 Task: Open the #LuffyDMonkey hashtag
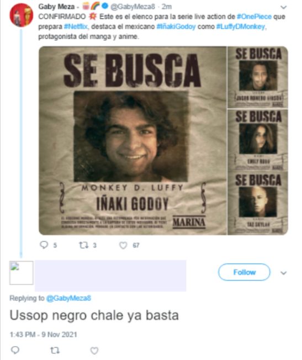click(x=241, y=27)
